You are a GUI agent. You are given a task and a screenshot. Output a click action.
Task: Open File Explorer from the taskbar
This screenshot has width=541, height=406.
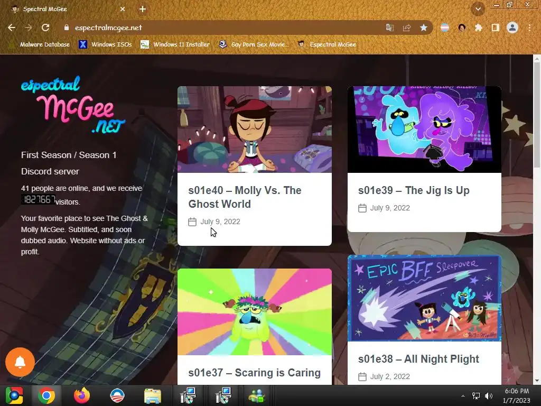pyautogui.click(x=152, y=396)
